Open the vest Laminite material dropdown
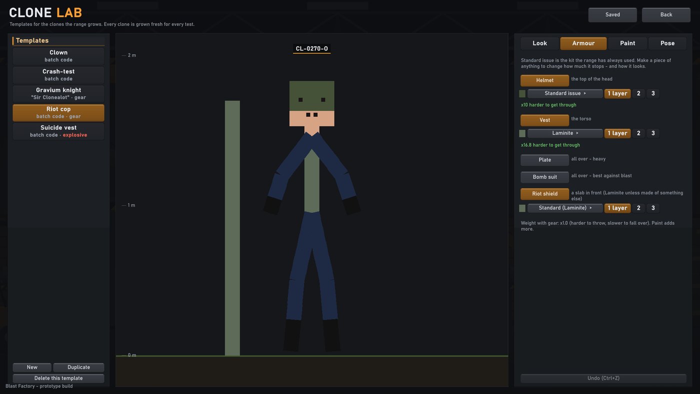This screenshot has height=394, width=700. [x=565, y=133]
